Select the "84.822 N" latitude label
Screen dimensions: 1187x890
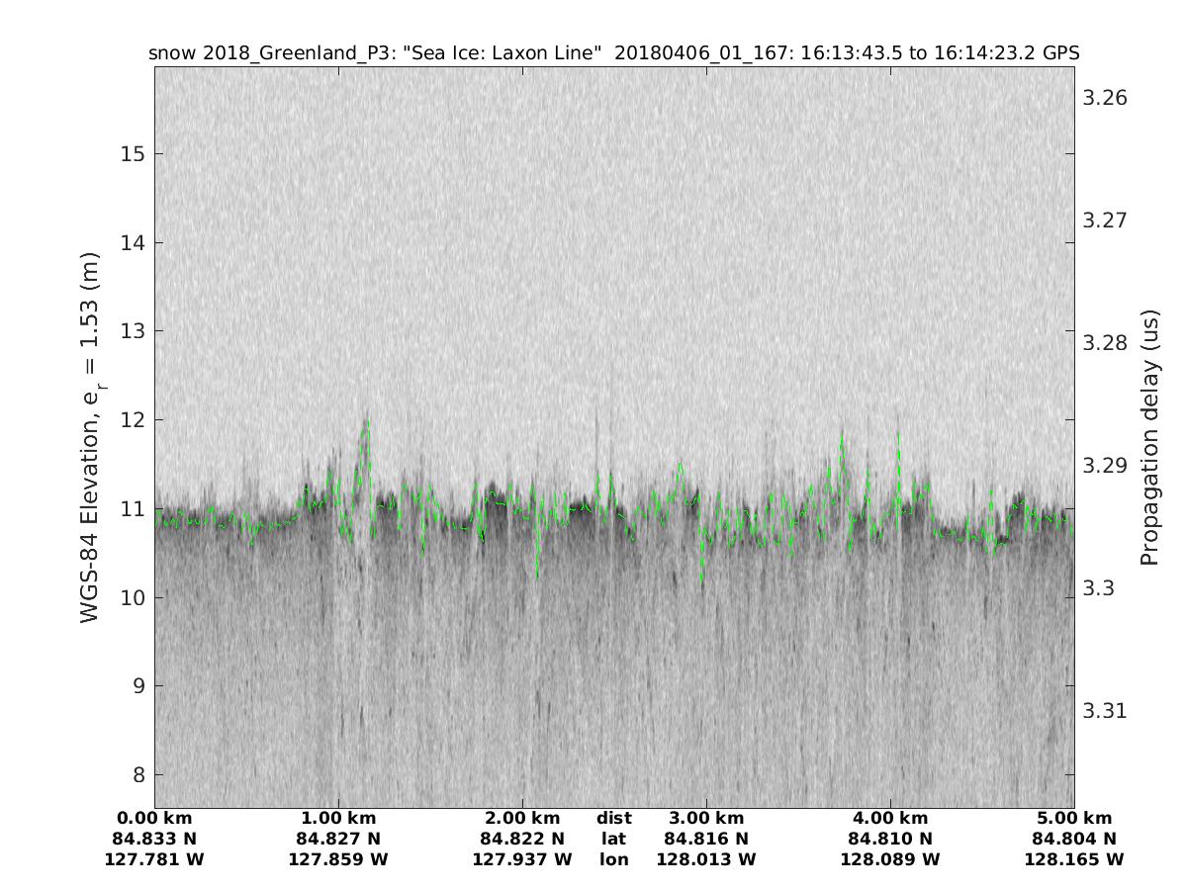click(522, 840)
